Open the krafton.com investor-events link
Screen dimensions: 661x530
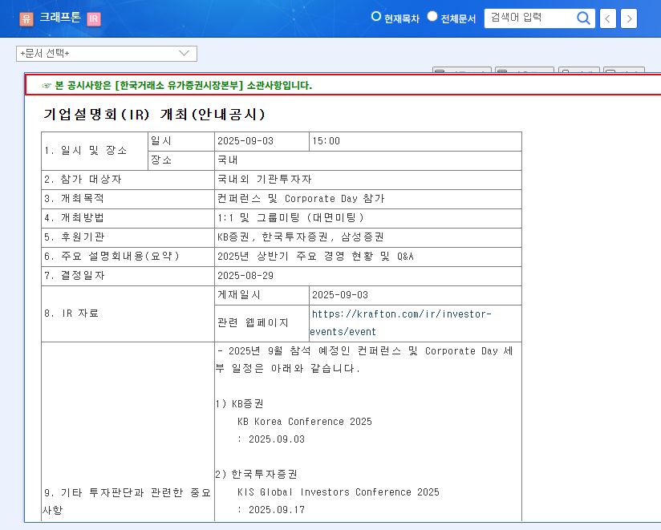click(400, 322)
